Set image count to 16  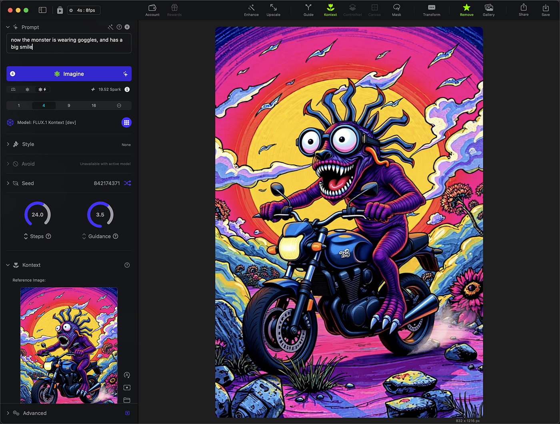tap(94, 105)
